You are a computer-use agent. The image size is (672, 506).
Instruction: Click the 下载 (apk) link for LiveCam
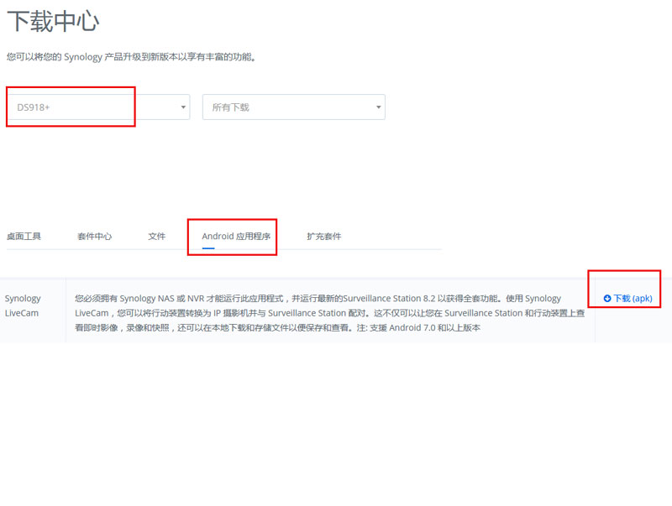(627, 299)
